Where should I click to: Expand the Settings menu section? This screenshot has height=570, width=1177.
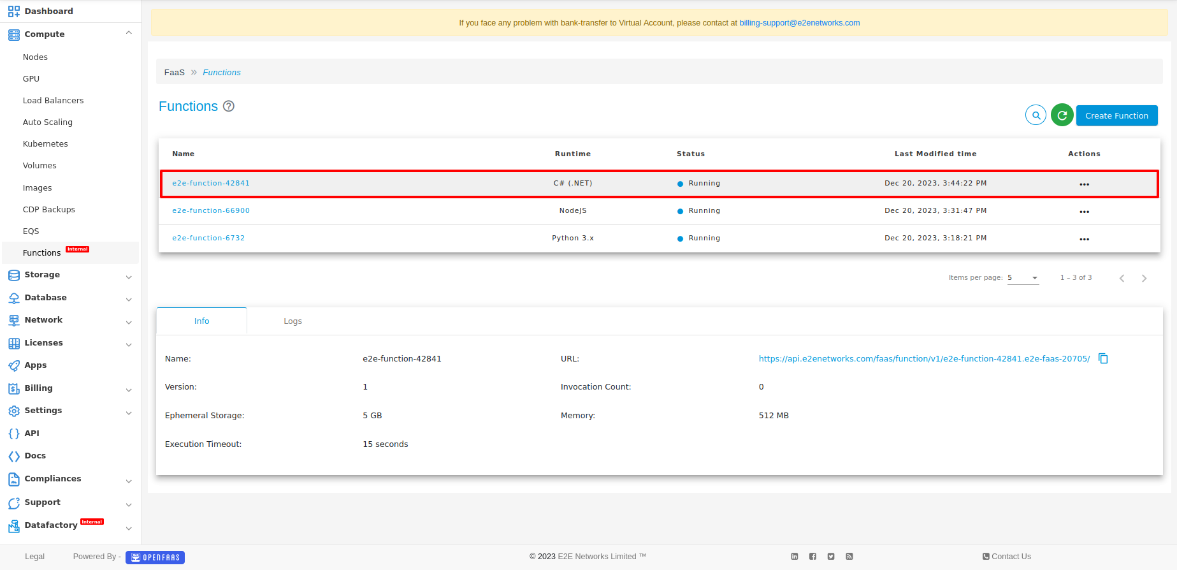click(x=129, y=413)
